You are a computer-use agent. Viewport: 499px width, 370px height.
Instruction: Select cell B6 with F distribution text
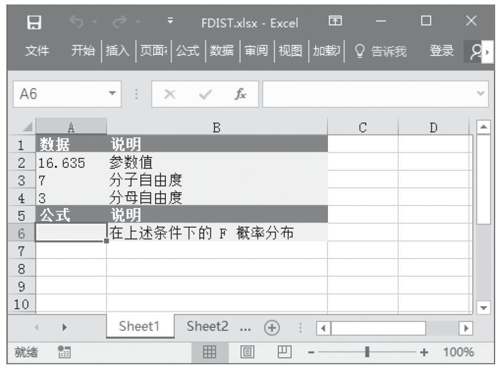pyautogui.click(x=216, y=233)
